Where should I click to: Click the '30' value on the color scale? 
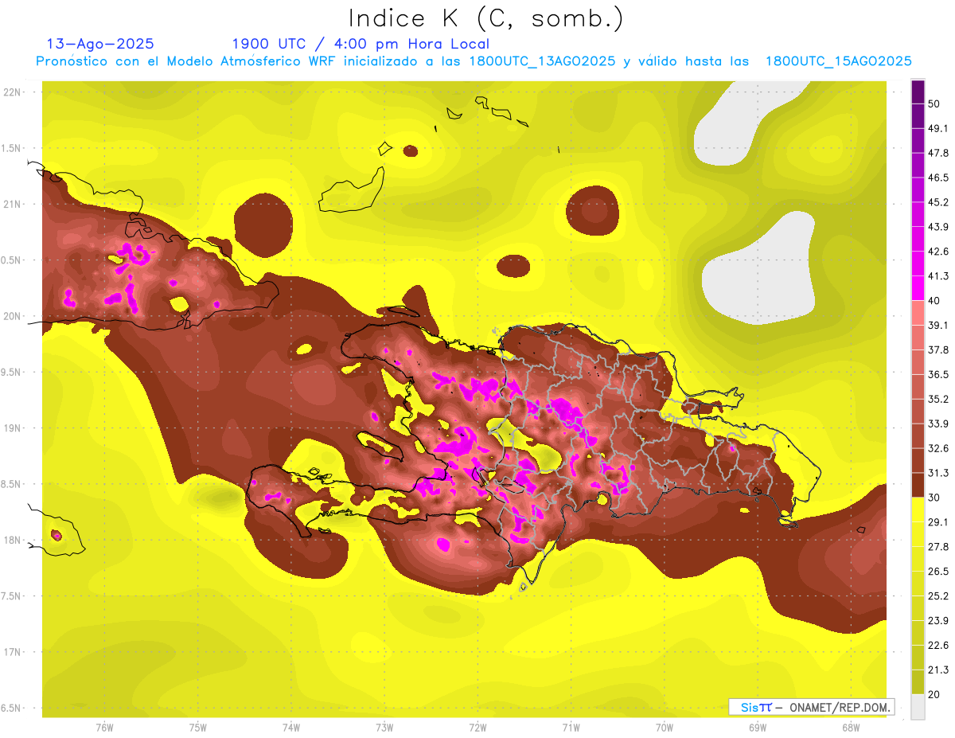[x=934, y=498]
